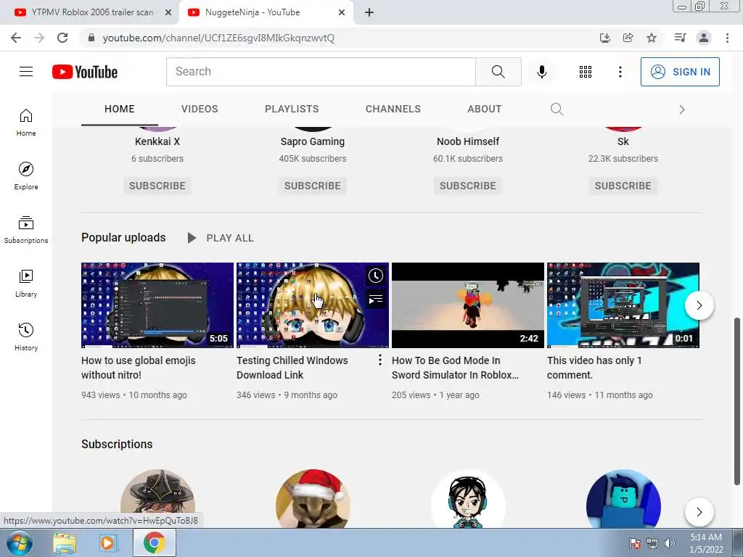Open the 0:01 video thumbnail
The height and width of the screenshot is (557, 743).
(623, 305)
